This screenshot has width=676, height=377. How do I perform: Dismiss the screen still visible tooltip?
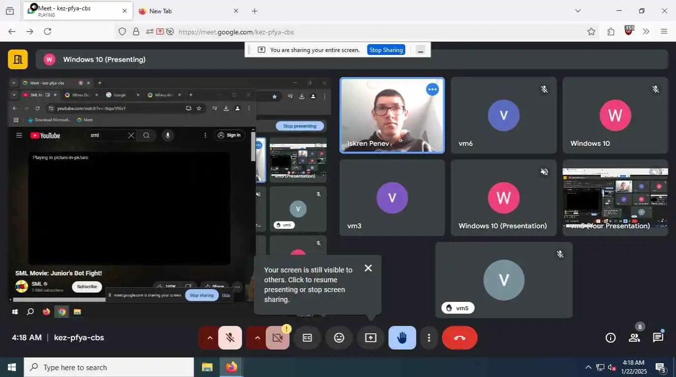click(368, 268)
